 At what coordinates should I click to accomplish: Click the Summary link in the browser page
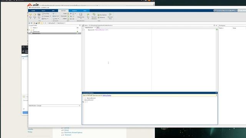click(68, 135)
